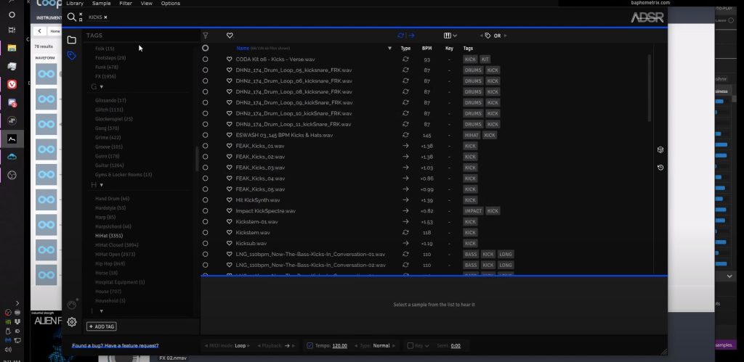Remove the KICKS search tag
Image resolution: width=744 pixels, height=362 pixels.
(x=105, y=17)
